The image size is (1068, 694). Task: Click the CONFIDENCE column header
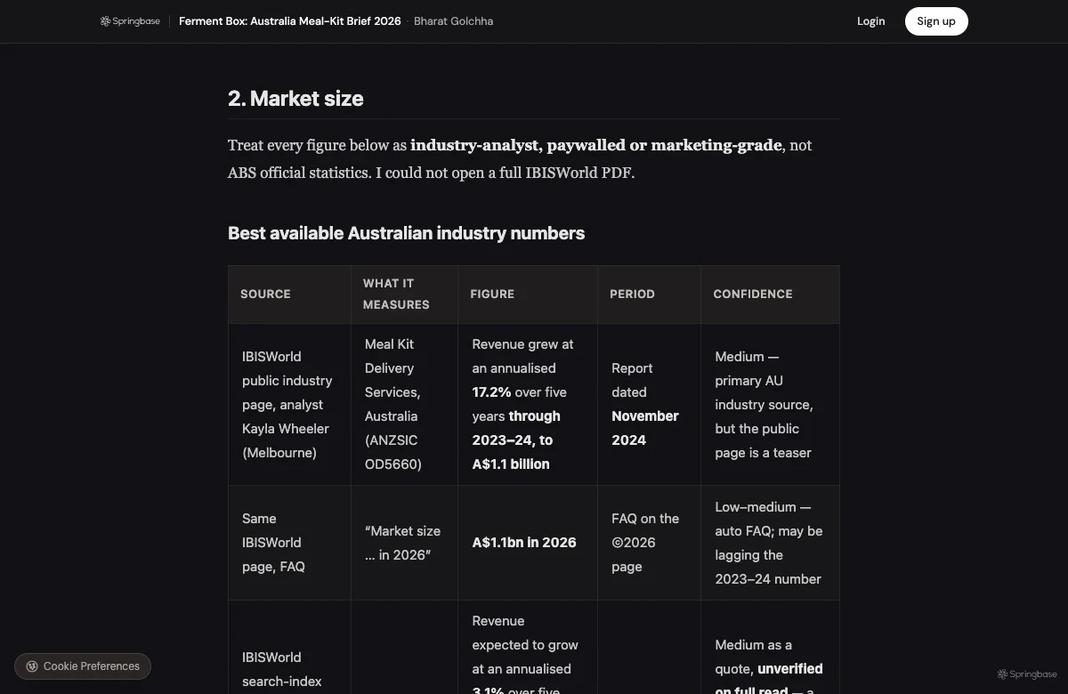tap(770, 294)
